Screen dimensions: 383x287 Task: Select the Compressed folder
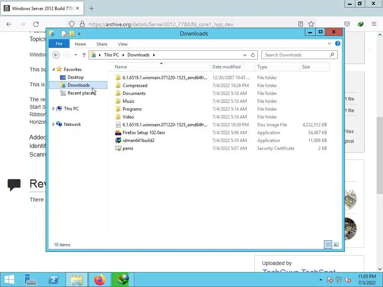pos(135,86)
